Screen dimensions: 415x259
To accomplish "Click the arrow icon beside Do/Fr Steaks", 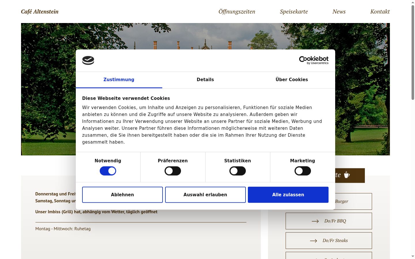I will (x=314, y=241).
